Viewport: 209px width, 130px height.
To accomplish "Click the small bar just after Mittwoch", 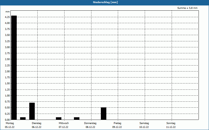I will [x=77, y=119].
